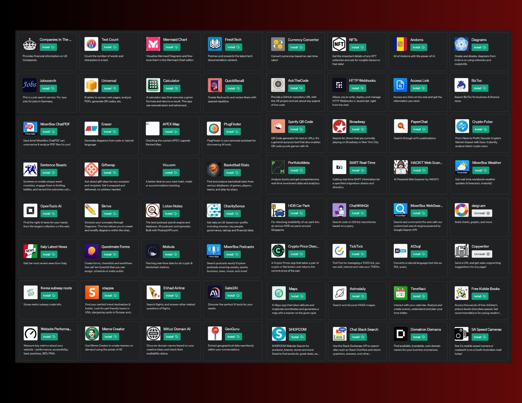Install the Vio.com plugin
Viewport: 522px width, 403px height.
tap(171, 173)
